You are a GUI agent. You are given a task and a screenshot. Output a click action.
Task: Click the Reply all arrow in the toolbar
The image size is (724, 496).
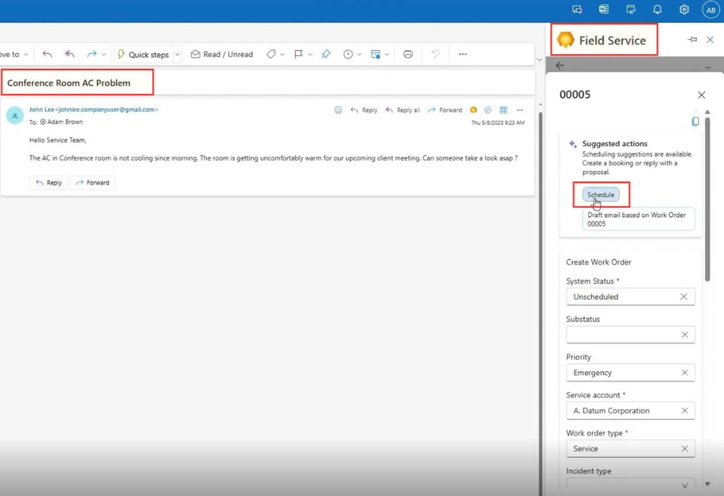(69, 54)
